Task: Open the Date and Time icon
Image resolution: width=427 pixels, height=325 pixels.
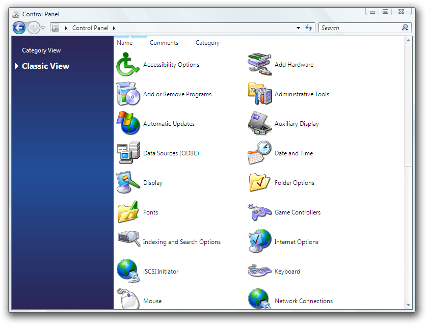Action: 259,153
